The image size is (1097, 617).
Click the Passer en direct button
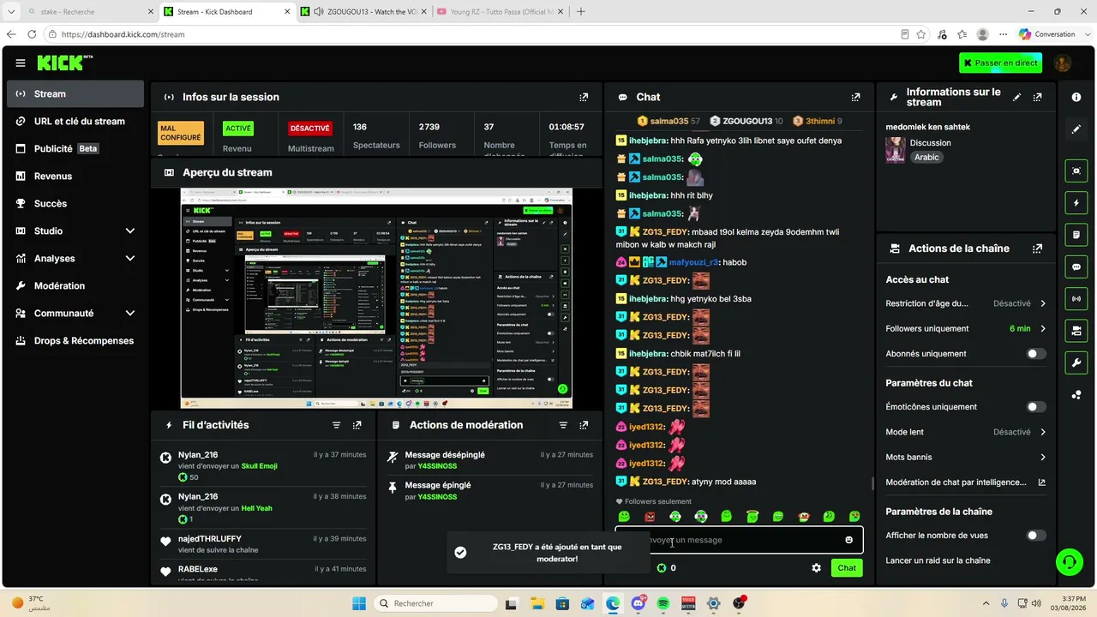999,63
